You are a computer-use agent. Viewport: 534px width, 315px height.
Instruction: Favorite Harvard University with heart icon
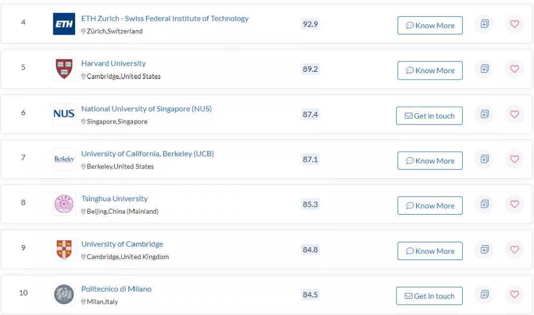(x=514, y=69)
